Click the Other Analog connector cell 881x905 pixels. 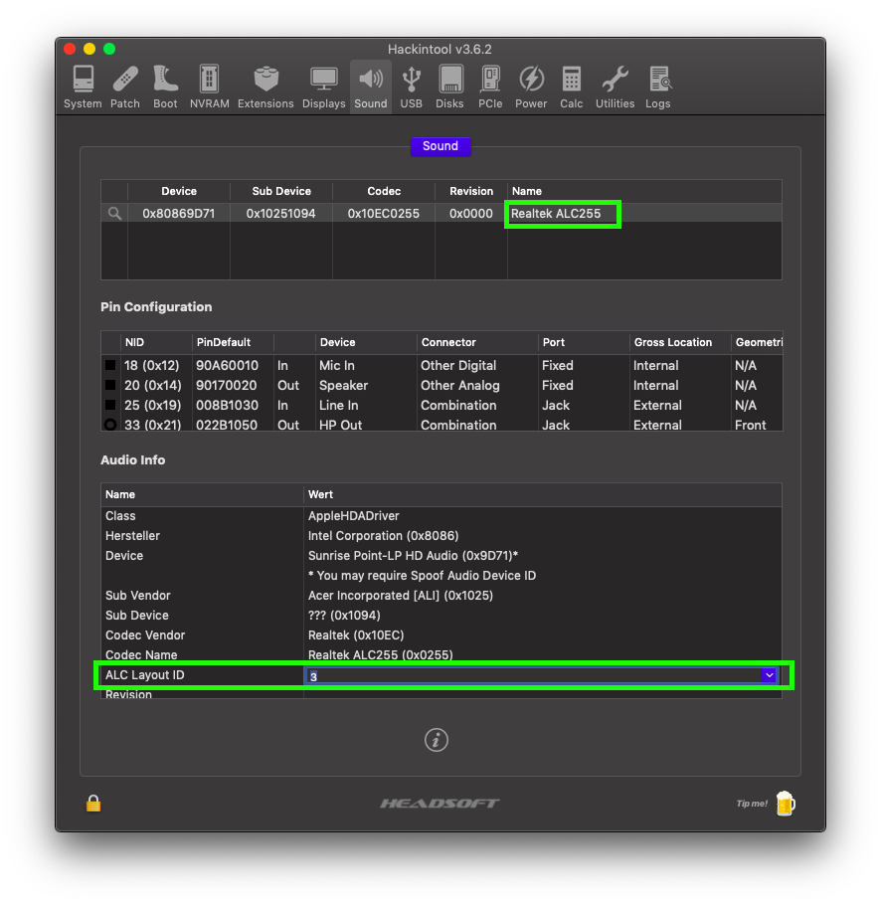tap(460, 385)
